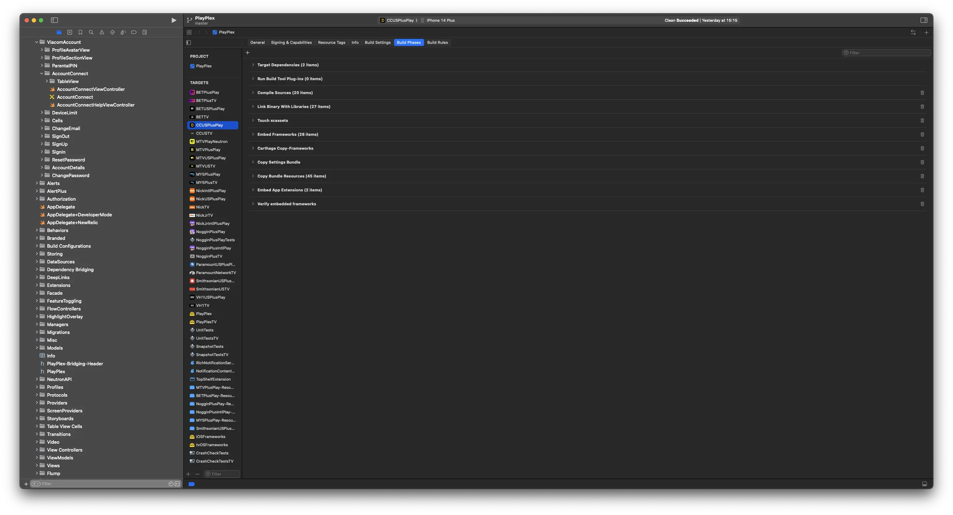This screenshot has width=953, height=515.
Task: Remove the Touch xcassets phase via trash button
Action: tap(922, 120)
